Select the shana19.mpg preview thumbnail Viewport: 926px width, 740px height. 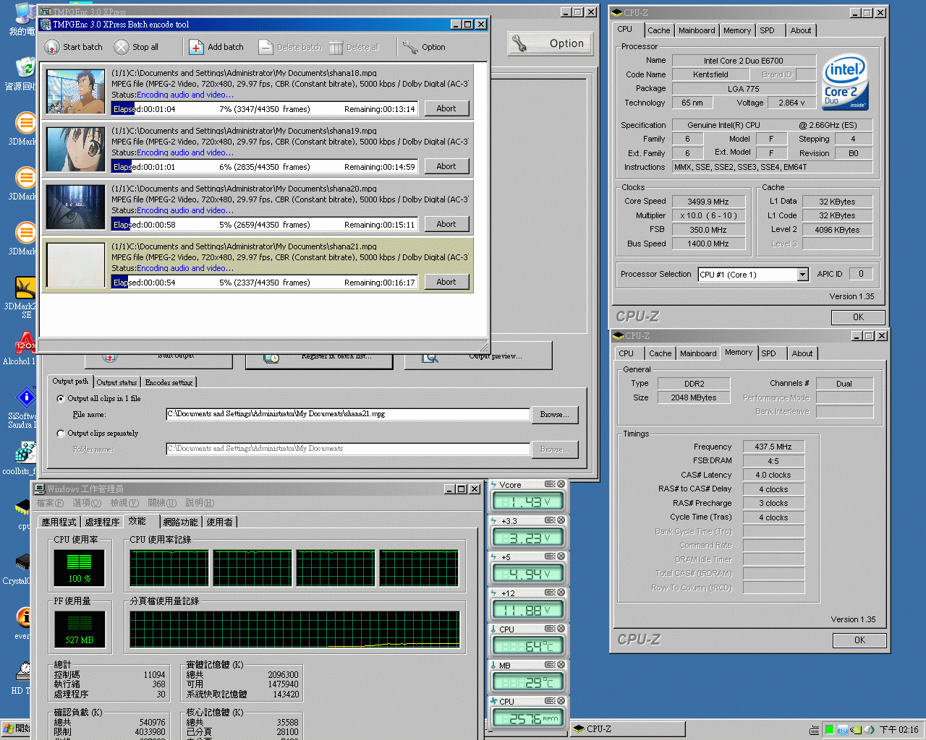76,150
